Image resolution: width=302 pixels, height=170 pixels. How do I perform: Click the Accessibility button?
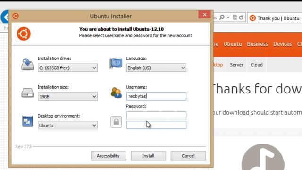(x=109, y=156)
